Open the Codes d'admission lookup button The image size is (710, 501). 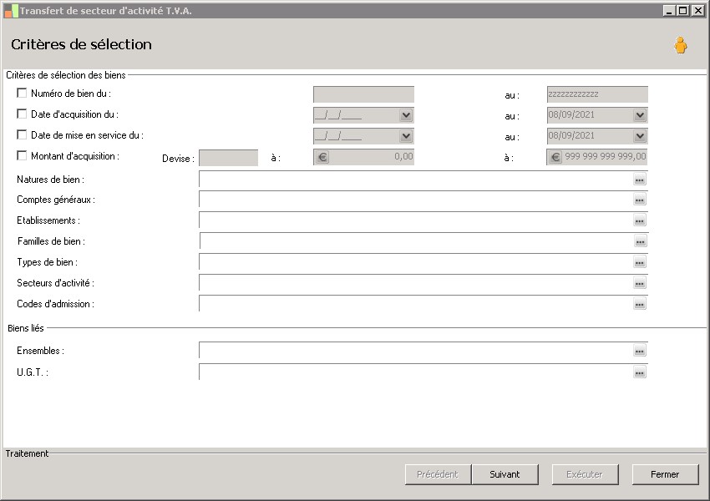(640, 305)
